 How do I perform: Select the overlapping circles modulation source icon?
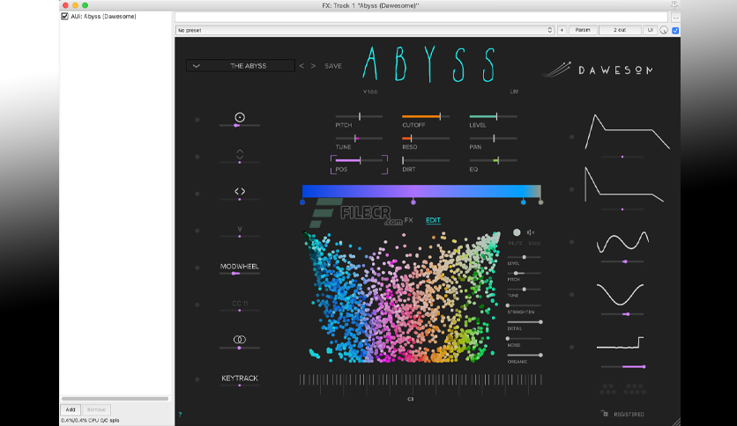240,339
